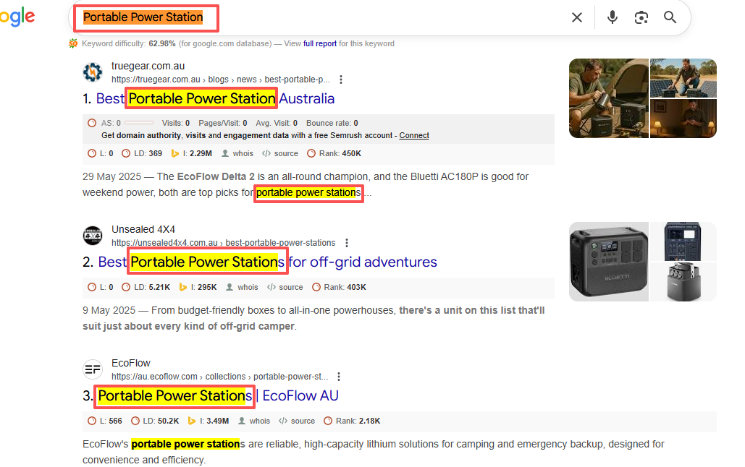Open "Portable Power Stations | EcoFlow AU" result
Viewport: 745px width, 467px height.
coord(218,395)
